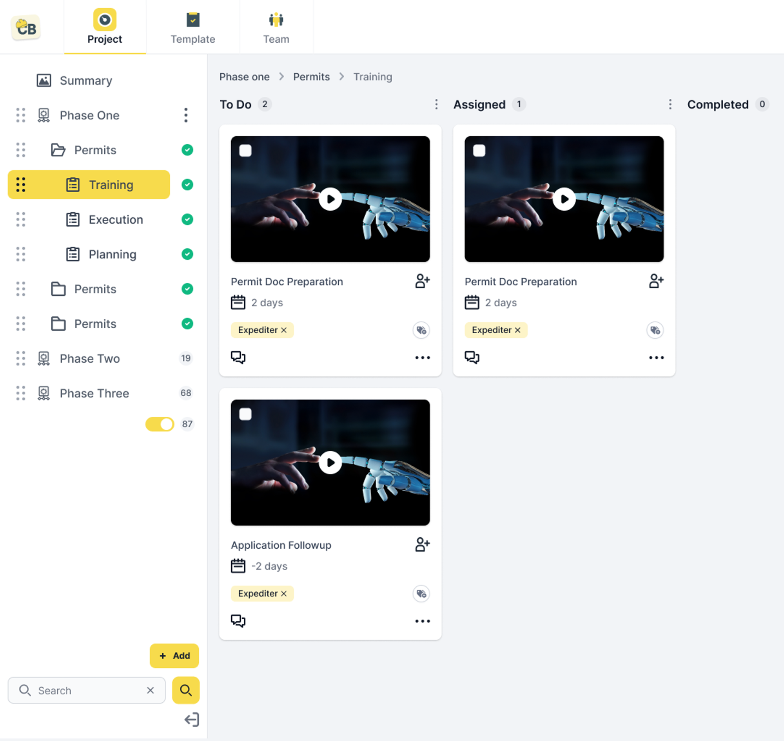Switch to the Template tab
The width and height of the screenshot is (784, 741).
pyautogui.click(x=192, y=28)
